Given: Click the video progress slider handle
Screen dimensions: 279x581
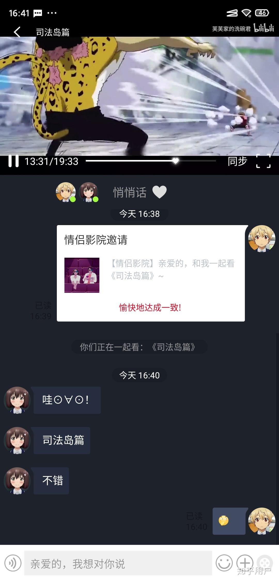Looking at the screenshot, I should pos(175,161).
